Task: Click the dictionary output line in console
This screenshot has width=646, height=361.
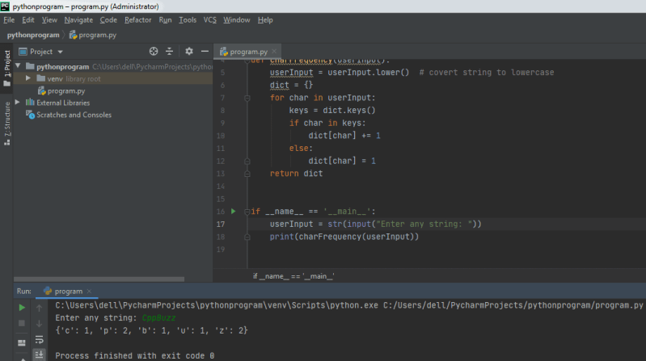Action: coord(152,330)
